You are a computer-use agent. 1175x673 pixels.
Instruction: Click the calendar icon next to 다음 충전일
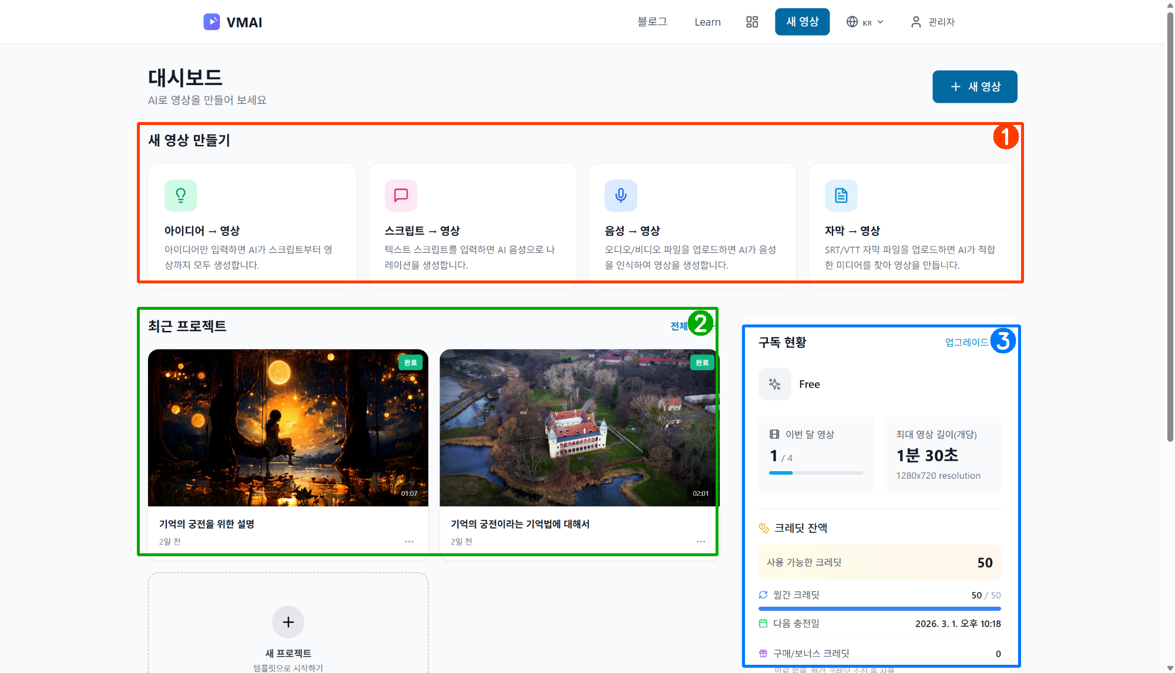pyautogui.click(x=763, y=623)
